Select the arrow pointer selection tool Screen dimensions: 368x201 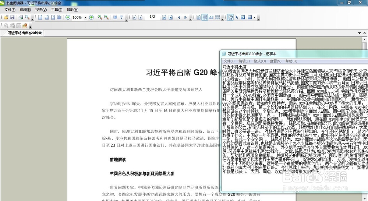pyautogui.click(x=237, y=17)
